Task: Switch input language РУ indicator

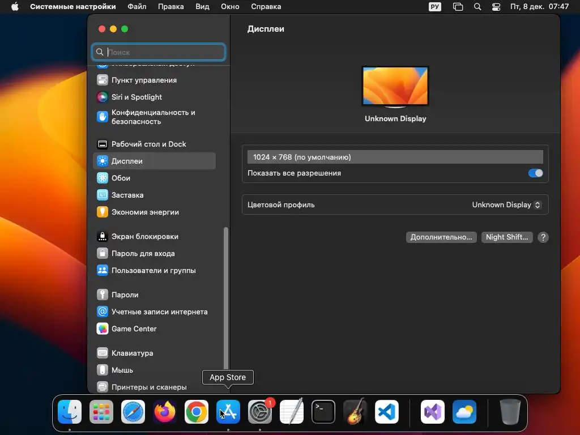Action: pos(434,7)
